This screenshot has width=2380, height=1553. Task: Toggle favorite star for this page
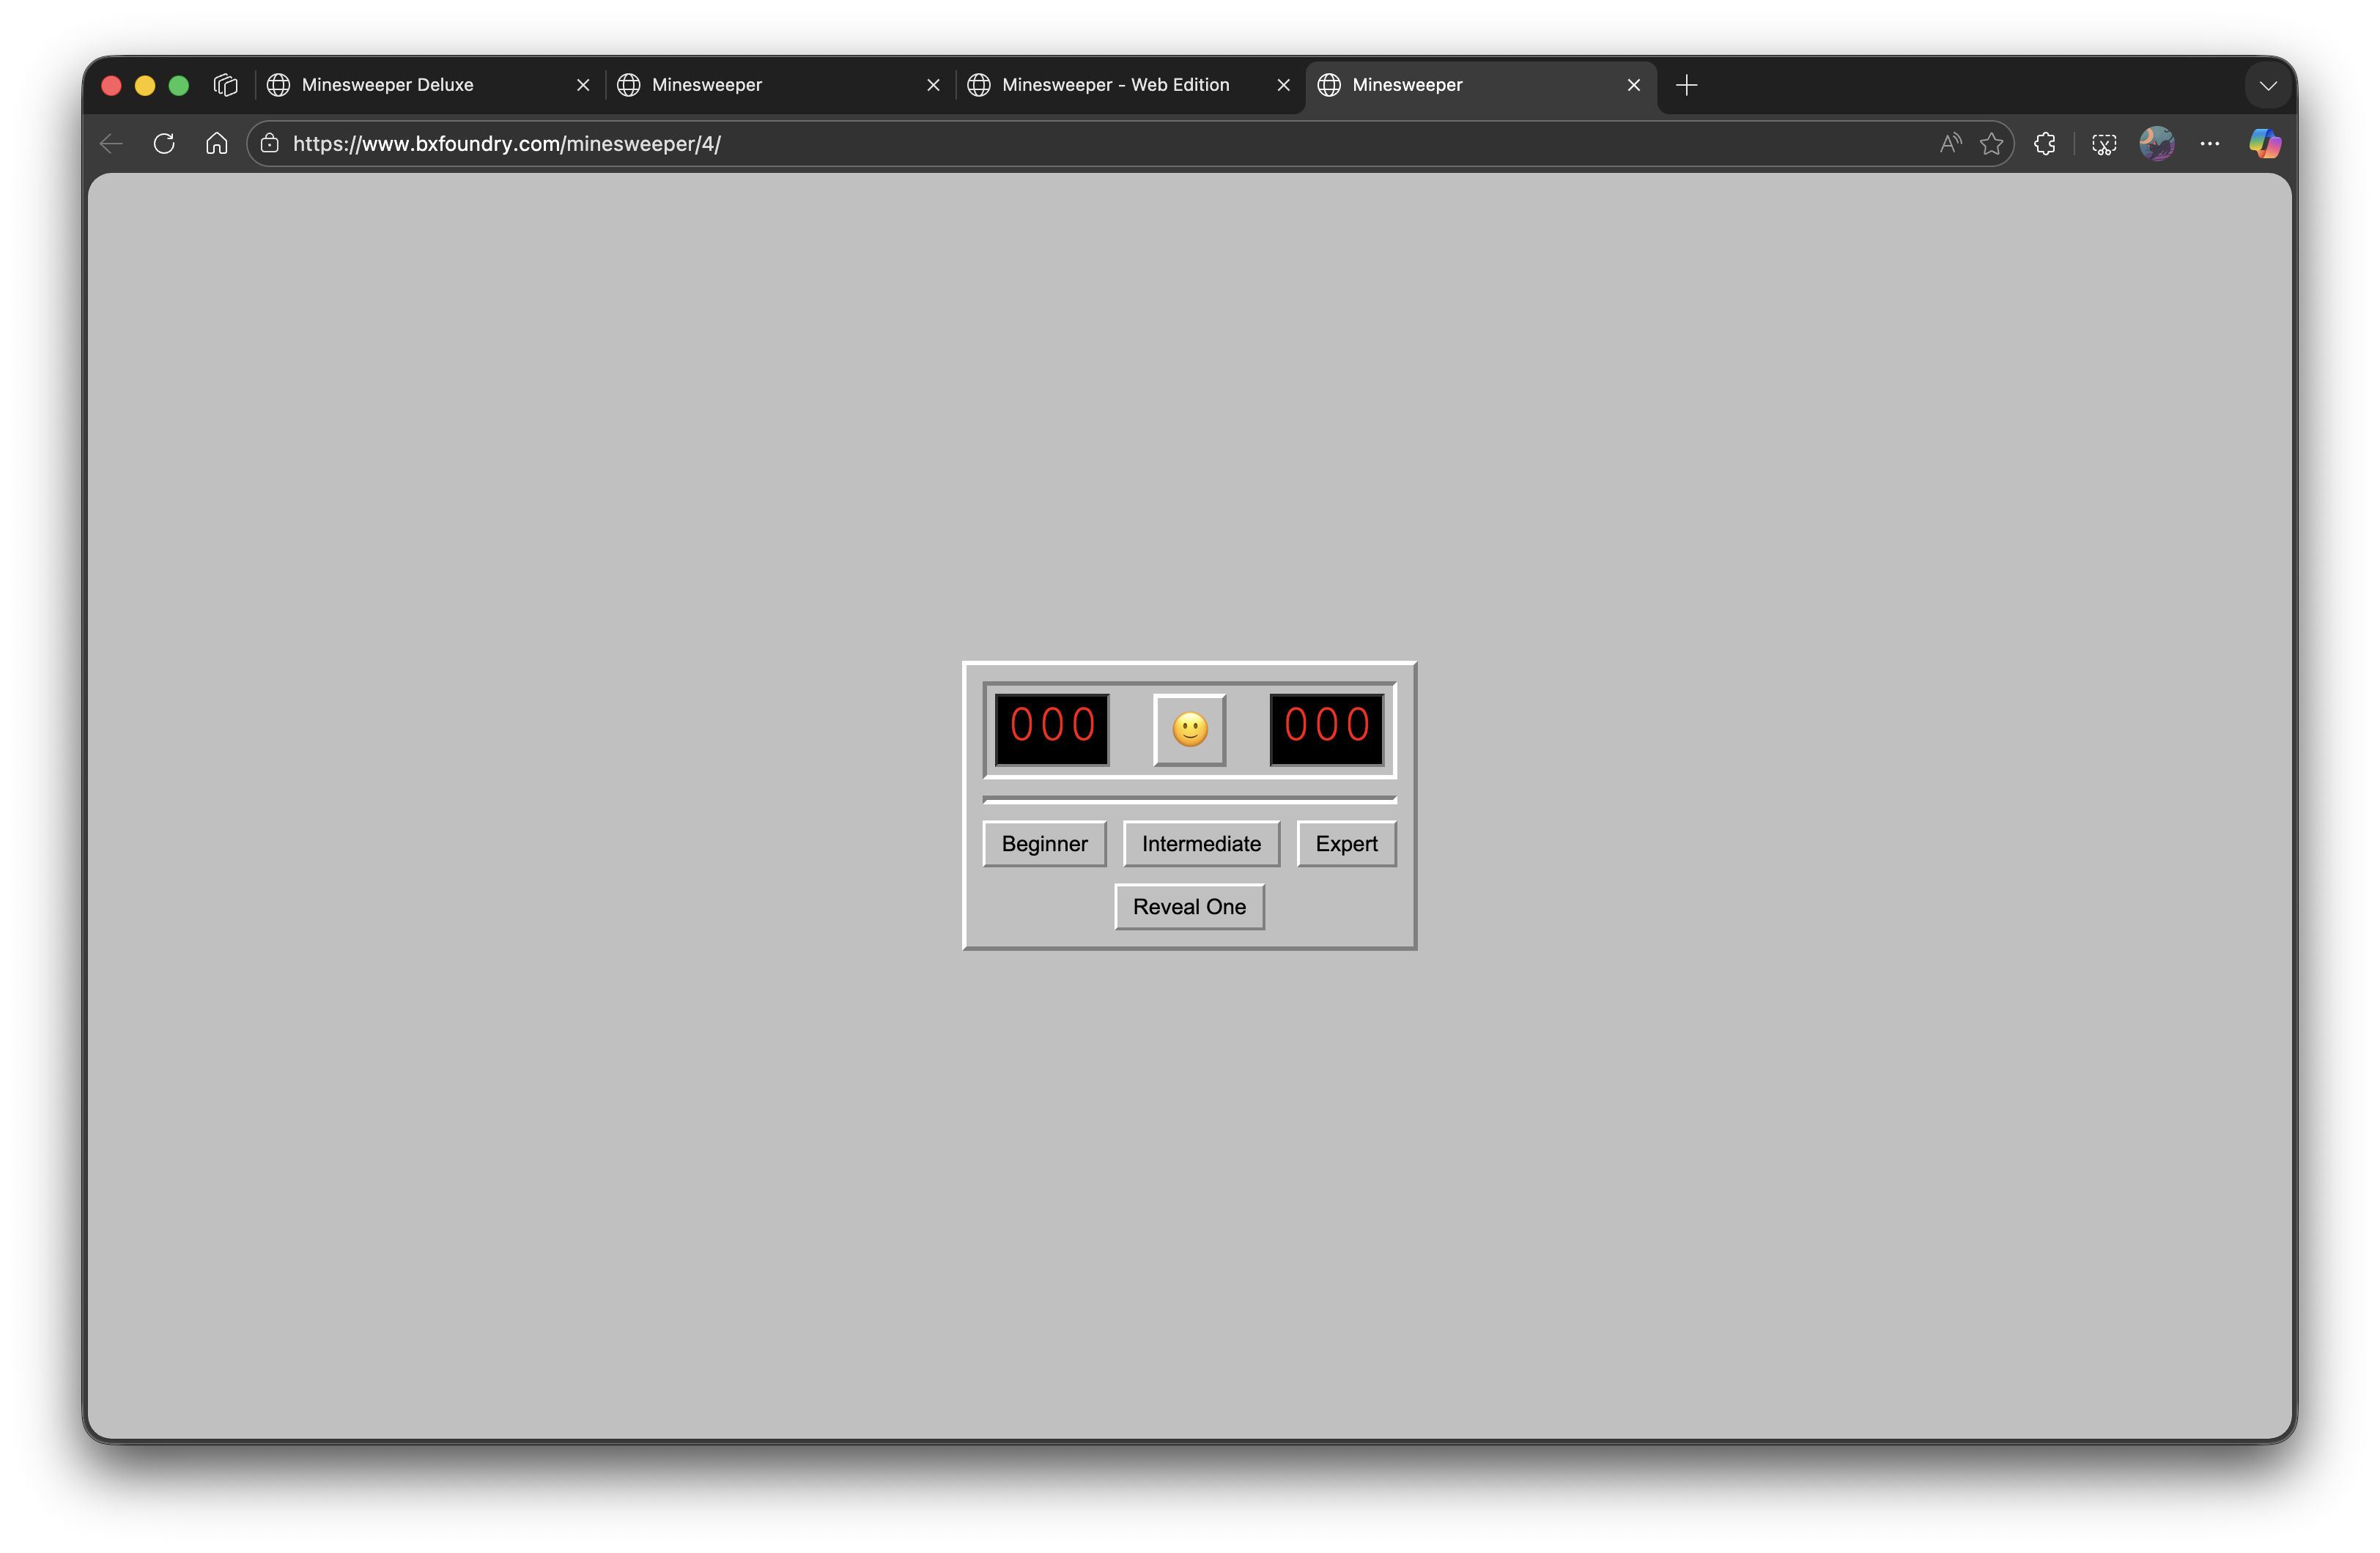click(1991, 143)
